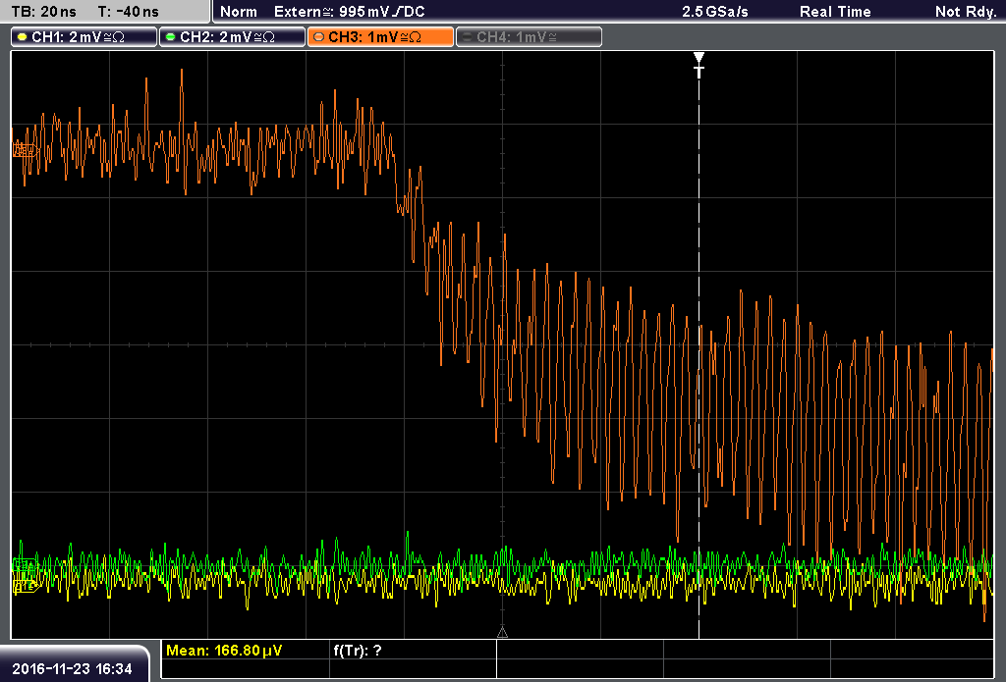
Task: Click the dim CH4 indicator dot
Action: tap(467, 37)
